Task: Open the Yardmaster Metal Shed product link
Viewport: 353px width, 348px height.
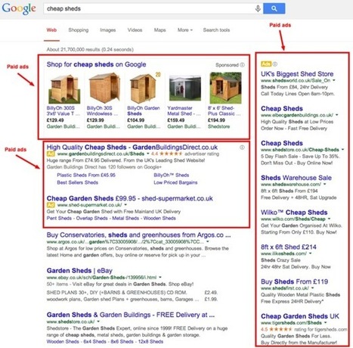Action: 184,110
